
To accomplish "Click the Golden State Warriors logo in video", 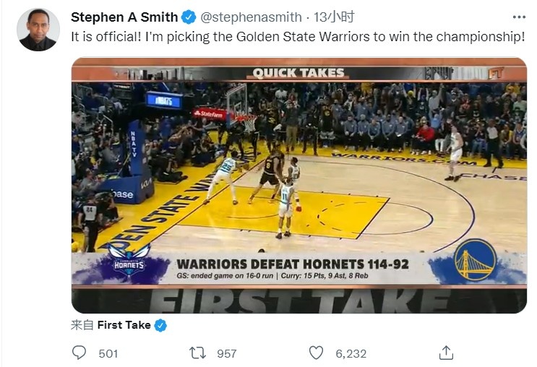I will point(475,261).
